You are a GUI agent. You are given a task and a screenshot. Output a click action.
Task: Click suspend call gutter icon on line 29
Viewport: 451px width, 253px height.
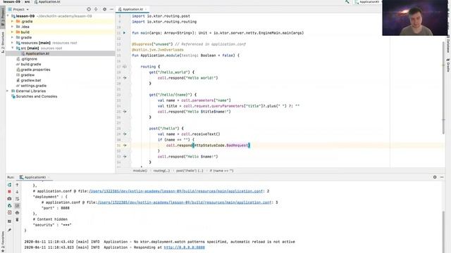click(x=125, y=134)
